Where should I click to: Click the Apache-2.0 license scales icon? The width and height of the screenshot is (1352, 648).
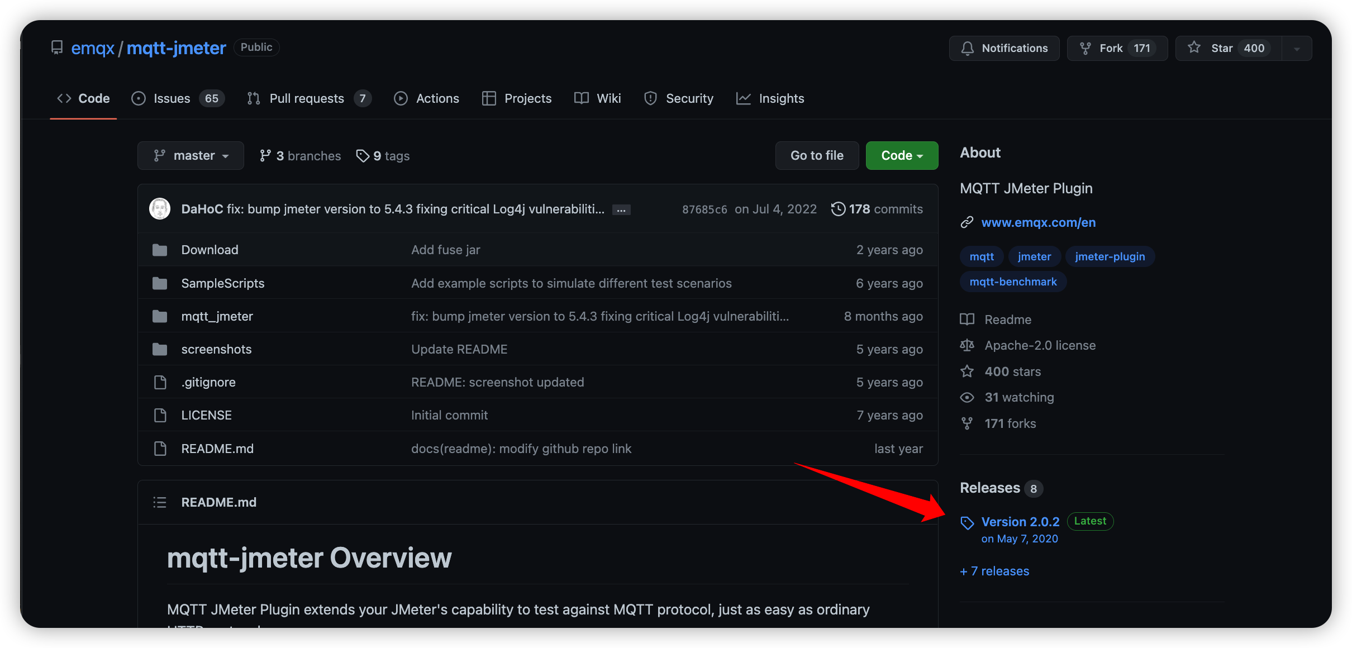click(x=967, y=345)
